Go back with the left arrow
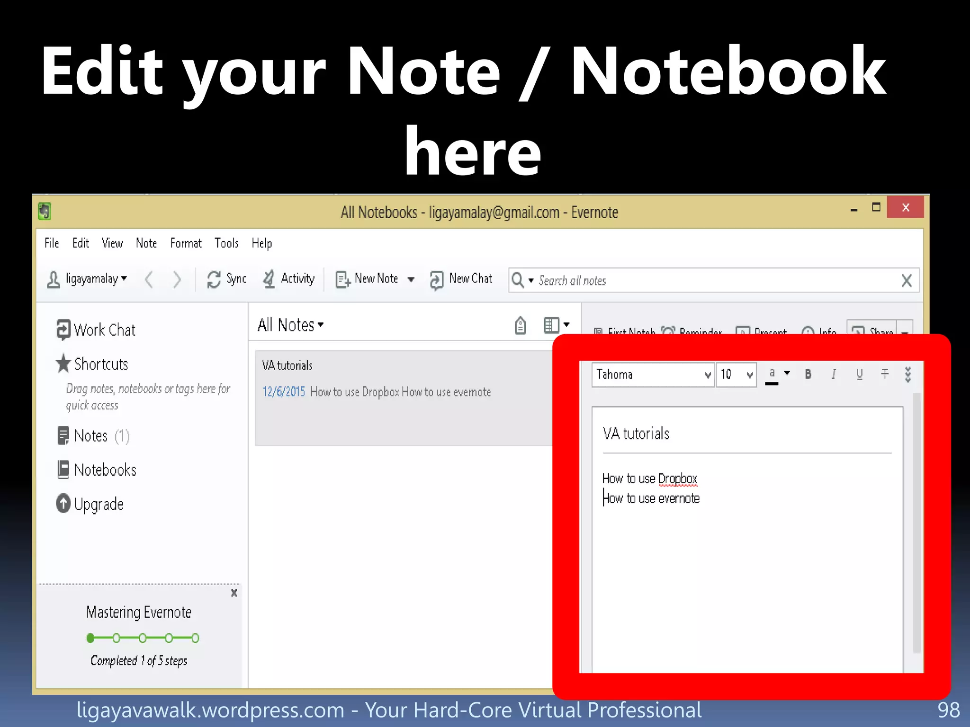 coord(149,279)
